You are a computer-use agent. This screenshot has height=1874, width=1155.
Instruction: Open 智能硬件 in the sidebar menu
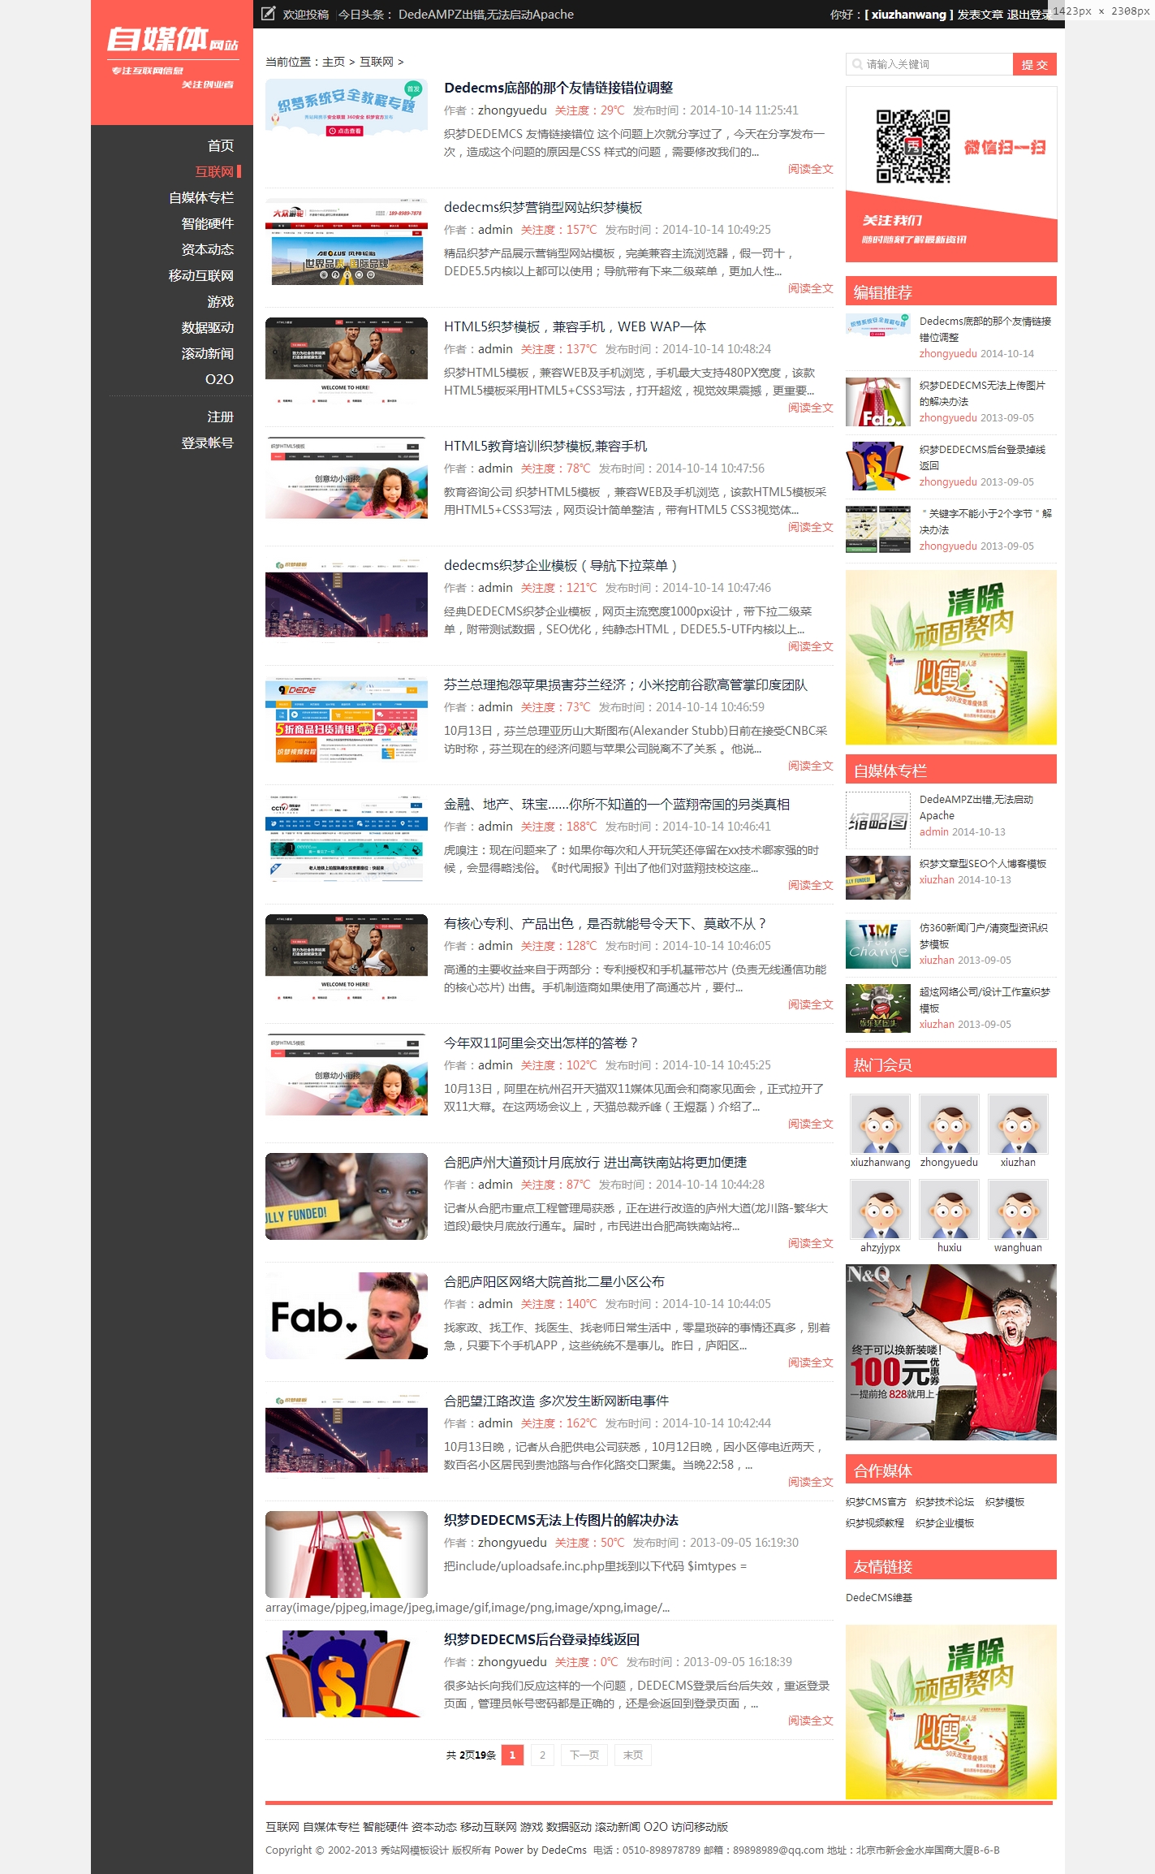pyautogui.click(x=207, y=223)
